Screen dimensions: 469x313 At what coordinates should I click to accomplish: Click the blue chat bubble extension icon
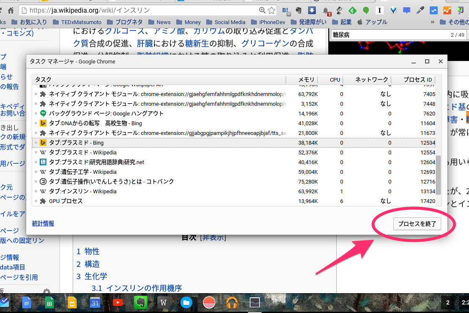pos(406,11)
